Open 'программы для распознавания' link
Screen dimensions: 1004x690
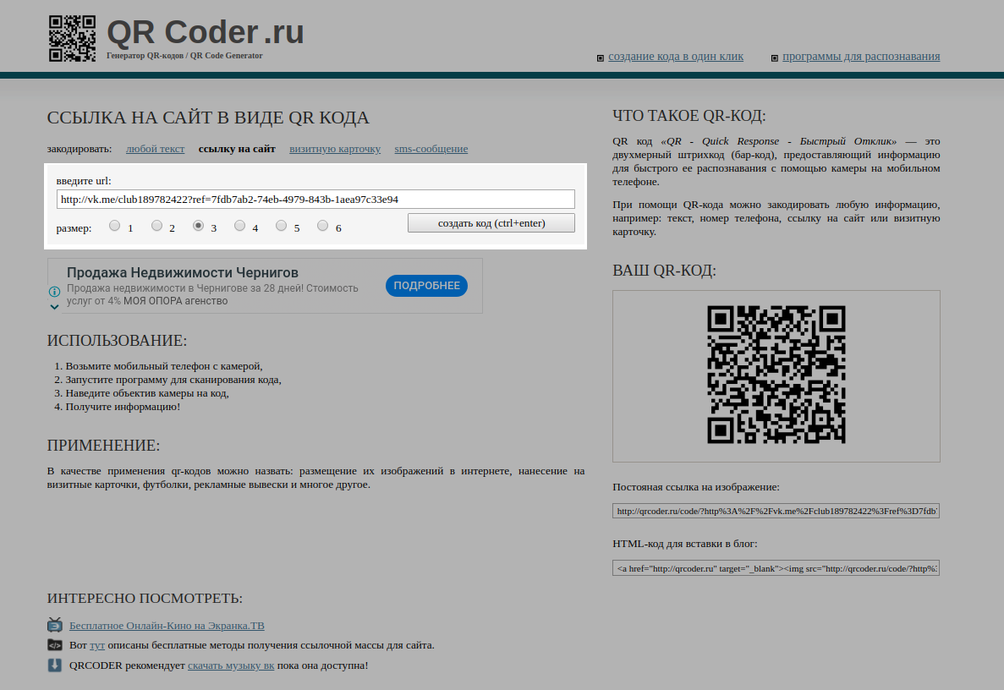point(861,57)
